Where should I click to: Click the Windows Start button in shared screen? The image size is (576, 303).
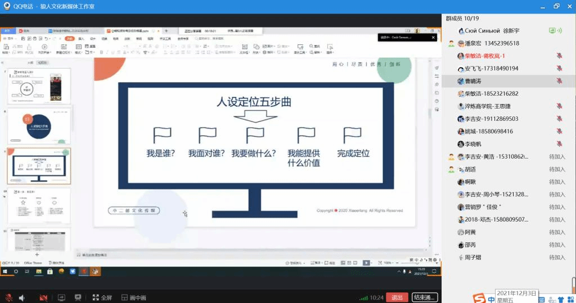point(5,271)
